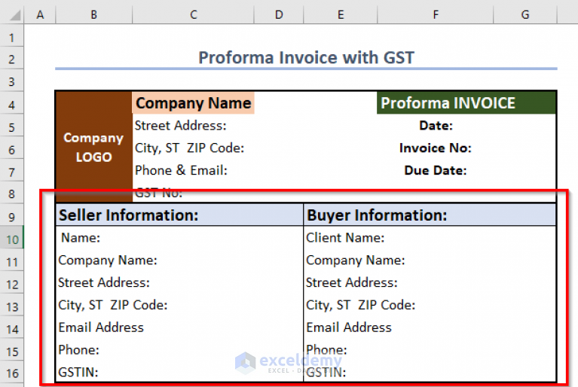Select the peach 'Company Name' header cell

[x=193, y=102]
